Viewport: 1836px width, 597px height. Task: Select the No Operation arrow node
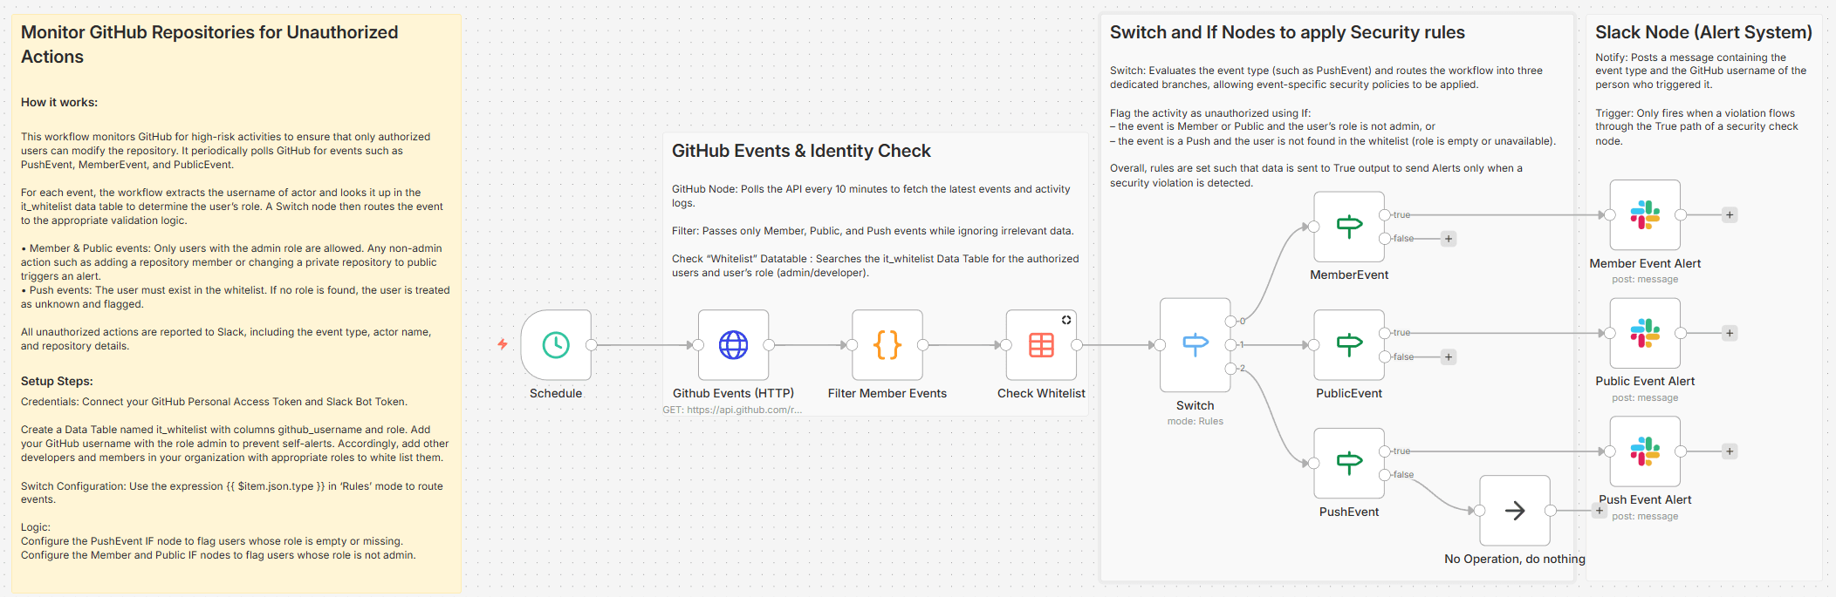click(1514, 511)
